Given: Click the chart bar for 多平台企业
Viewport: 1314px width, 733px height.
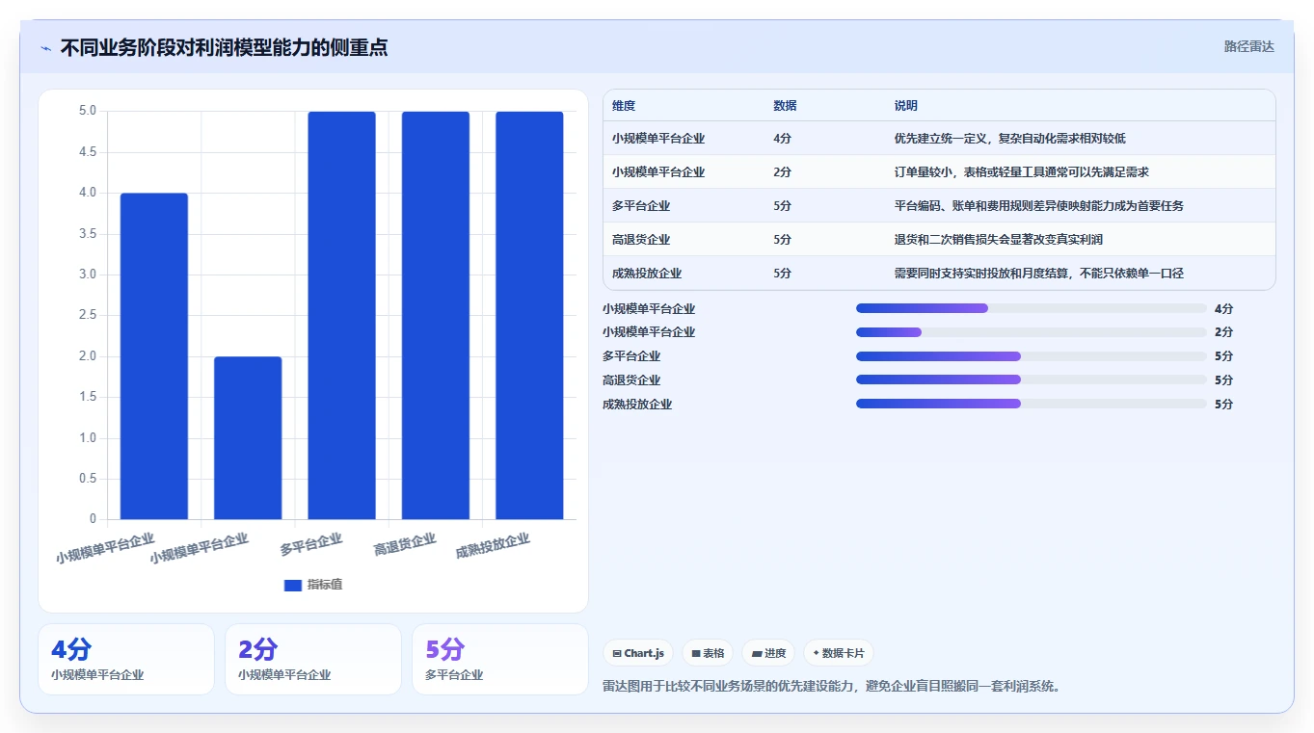Looking at the screenshot, I should (341, 315).
